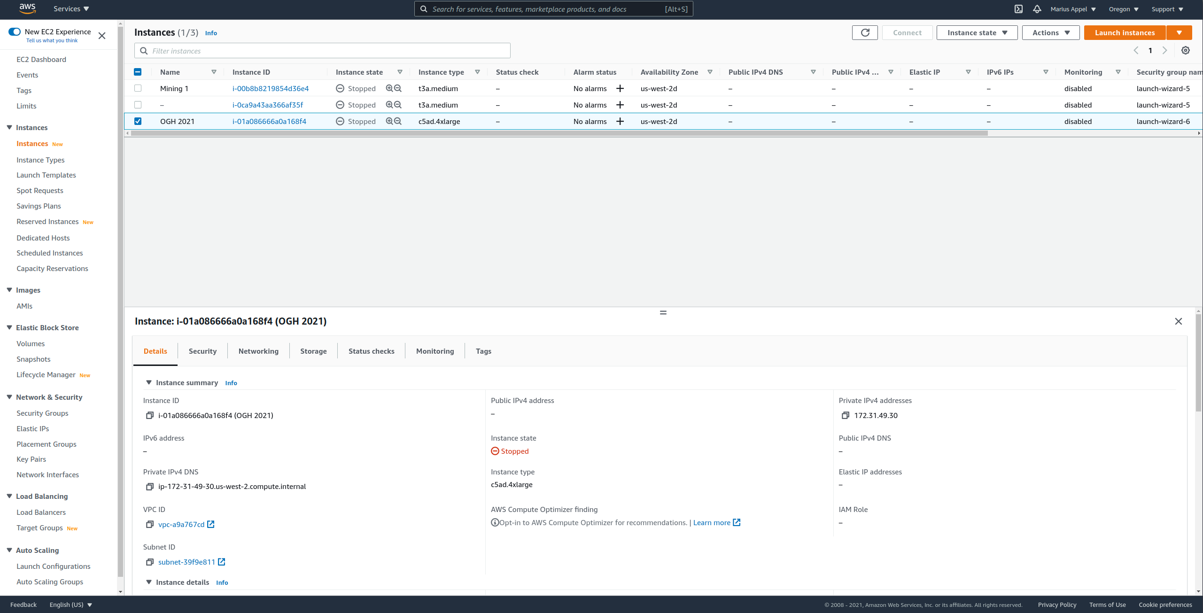Open the Instance state dropdown

977,32
